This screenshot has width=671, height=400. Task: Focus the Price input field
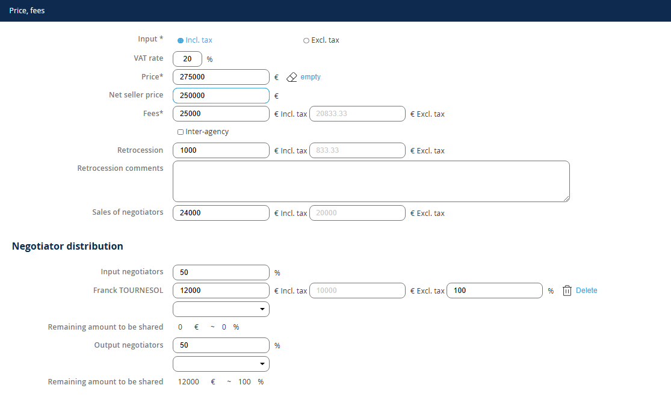(221, 77)
